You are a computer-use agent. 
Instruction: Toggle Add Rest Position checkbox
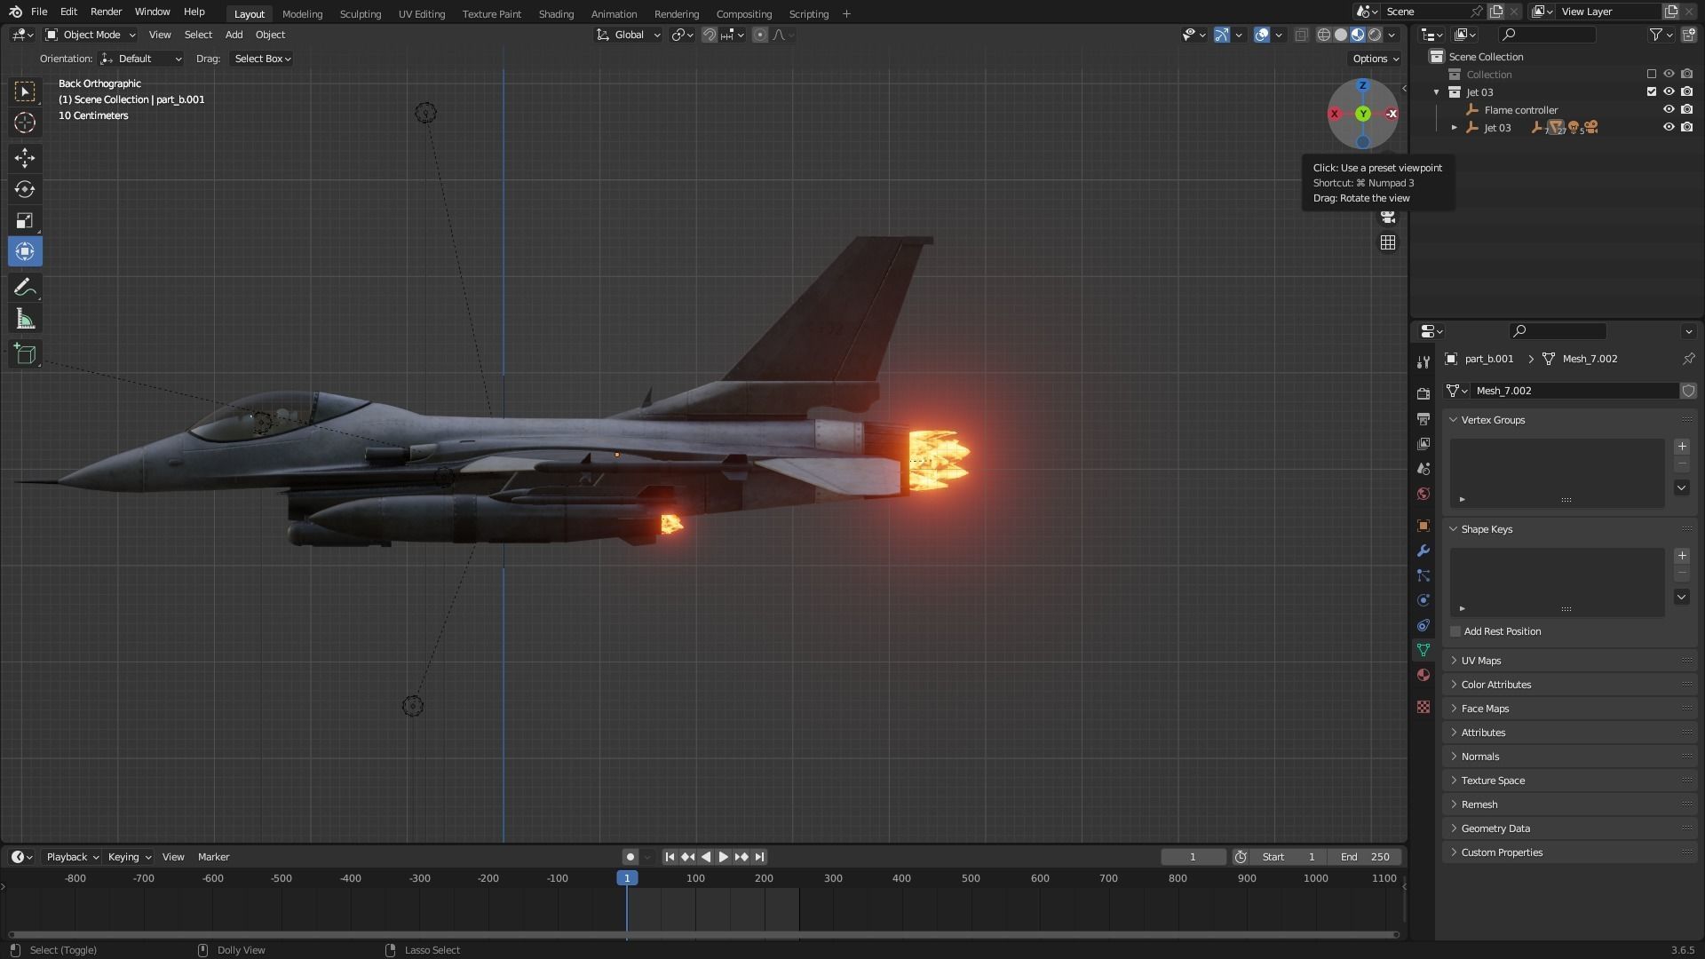tap(1455, 631)
